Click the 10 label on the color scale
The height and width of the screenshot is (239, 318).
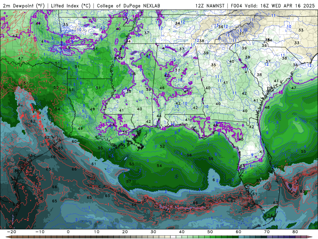pyautogui.click(x=97, y=232)
